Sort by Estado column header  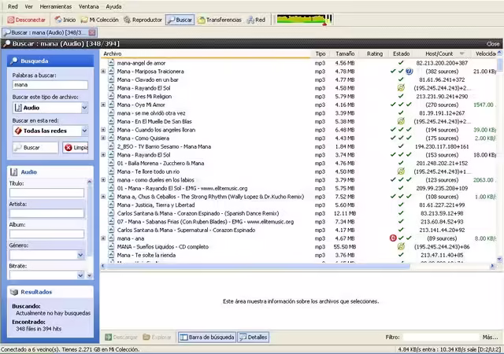401,53
